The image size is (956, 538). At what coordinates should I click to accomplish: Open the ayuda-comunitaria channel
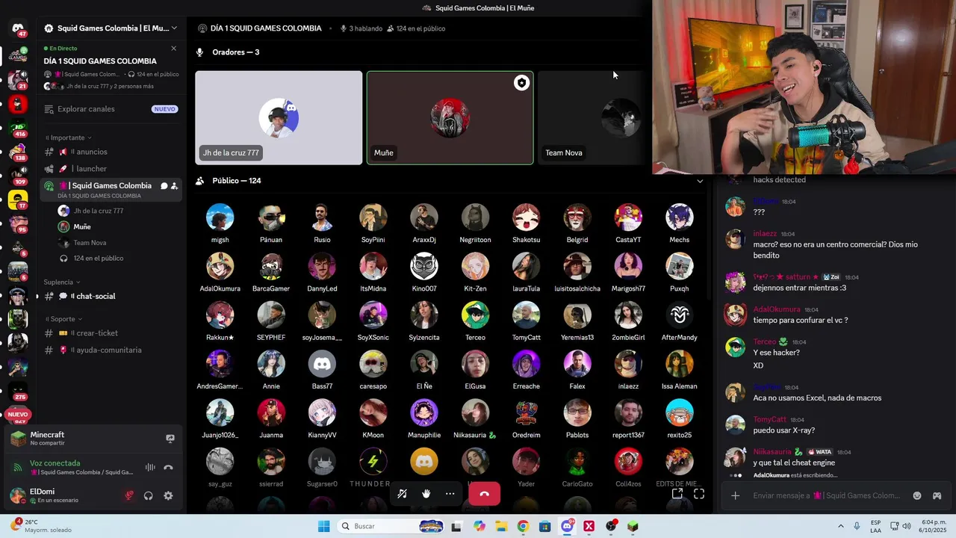[x=111, y=350]
